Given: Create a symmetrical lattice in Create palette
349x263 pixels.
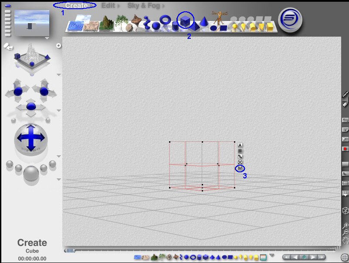Looking at the screenshot, I should pos(136,20).
